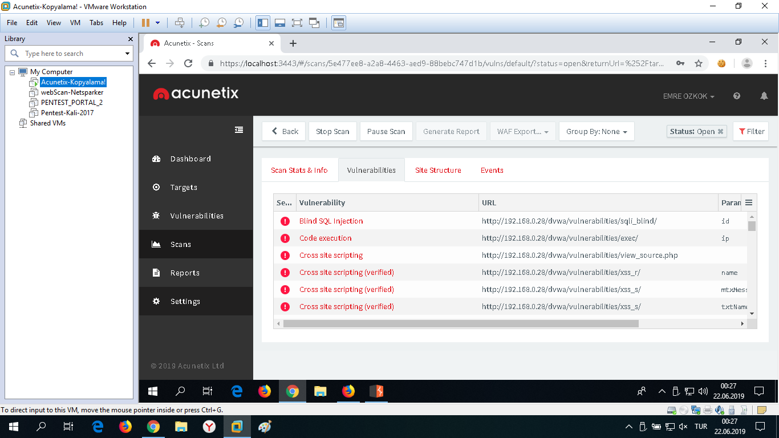Open the VMware library search dropdown arrow
779x438 pixels.
(x=127, y=54)
